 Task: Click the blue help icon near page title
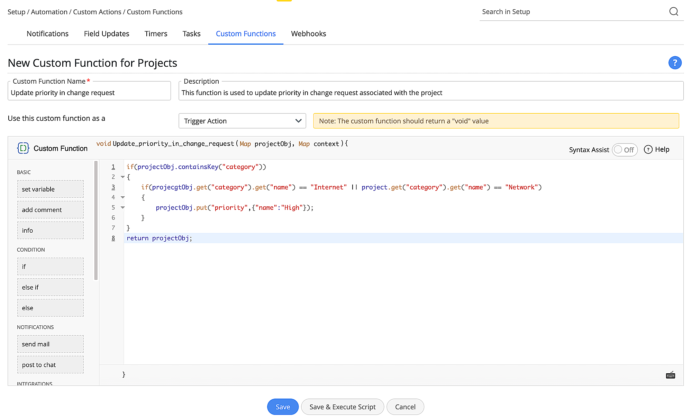click(x=675, y=63)
